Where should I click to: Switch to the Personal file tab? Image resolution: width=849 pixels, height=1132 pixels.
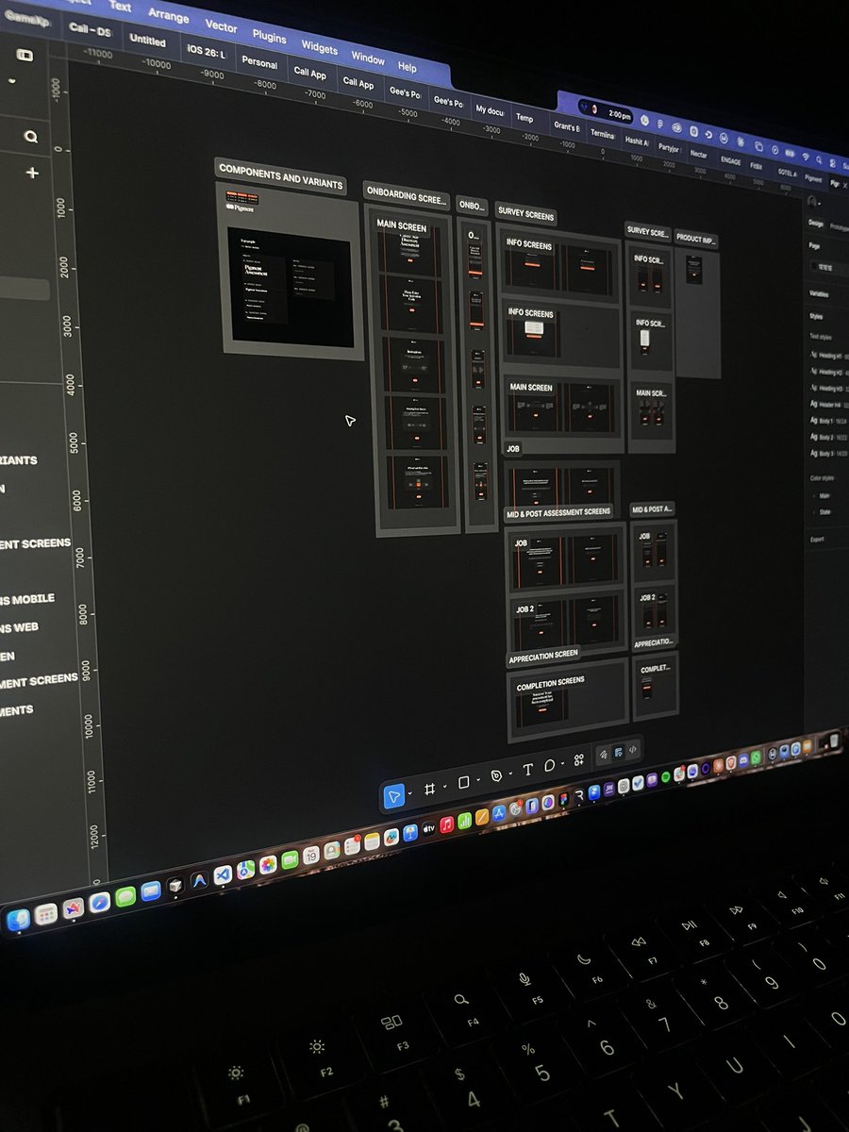pos(259,63)
